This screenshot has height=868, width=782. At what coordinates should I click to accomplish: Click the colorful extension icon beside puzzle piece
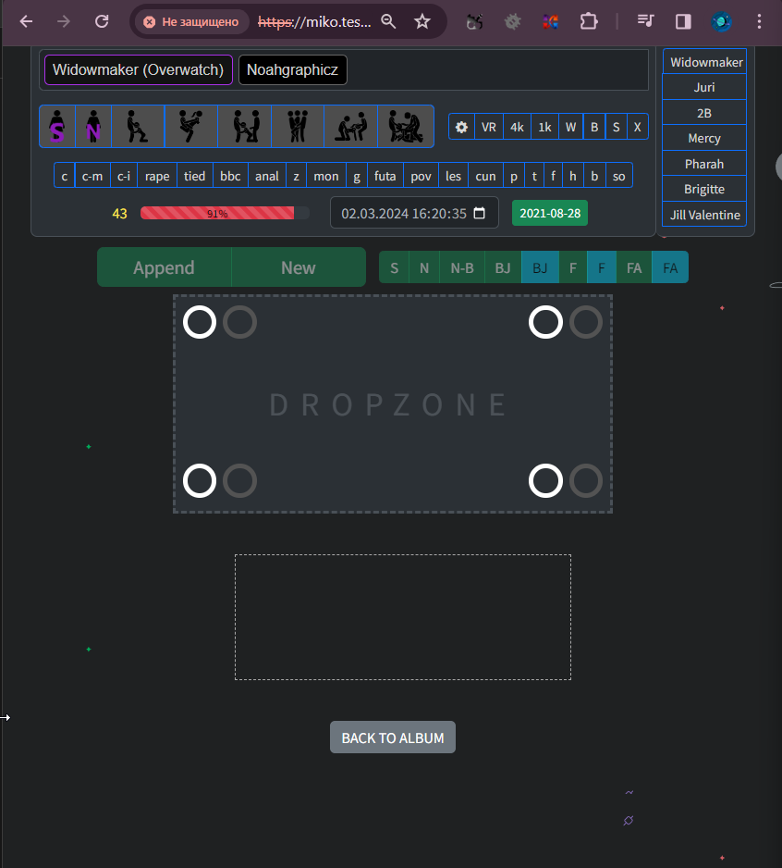pyautogui.click(x=550, y=21)
